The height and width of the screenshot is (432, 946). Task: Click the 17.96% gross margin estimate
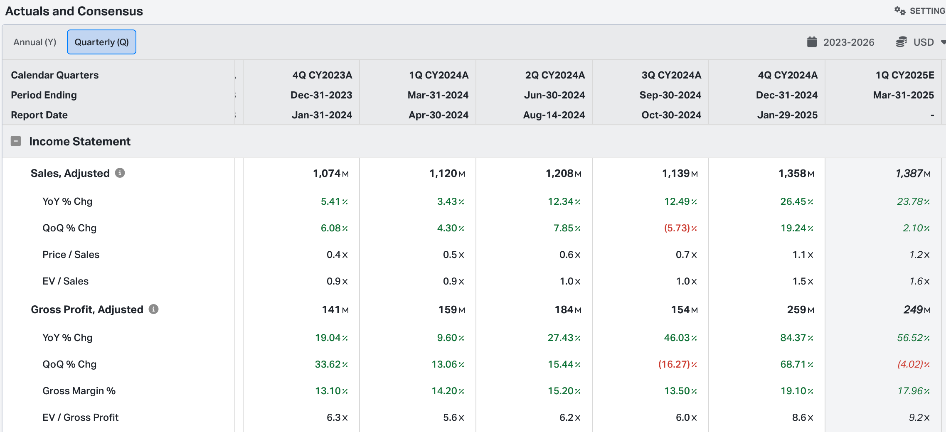(x=914, y=391)
